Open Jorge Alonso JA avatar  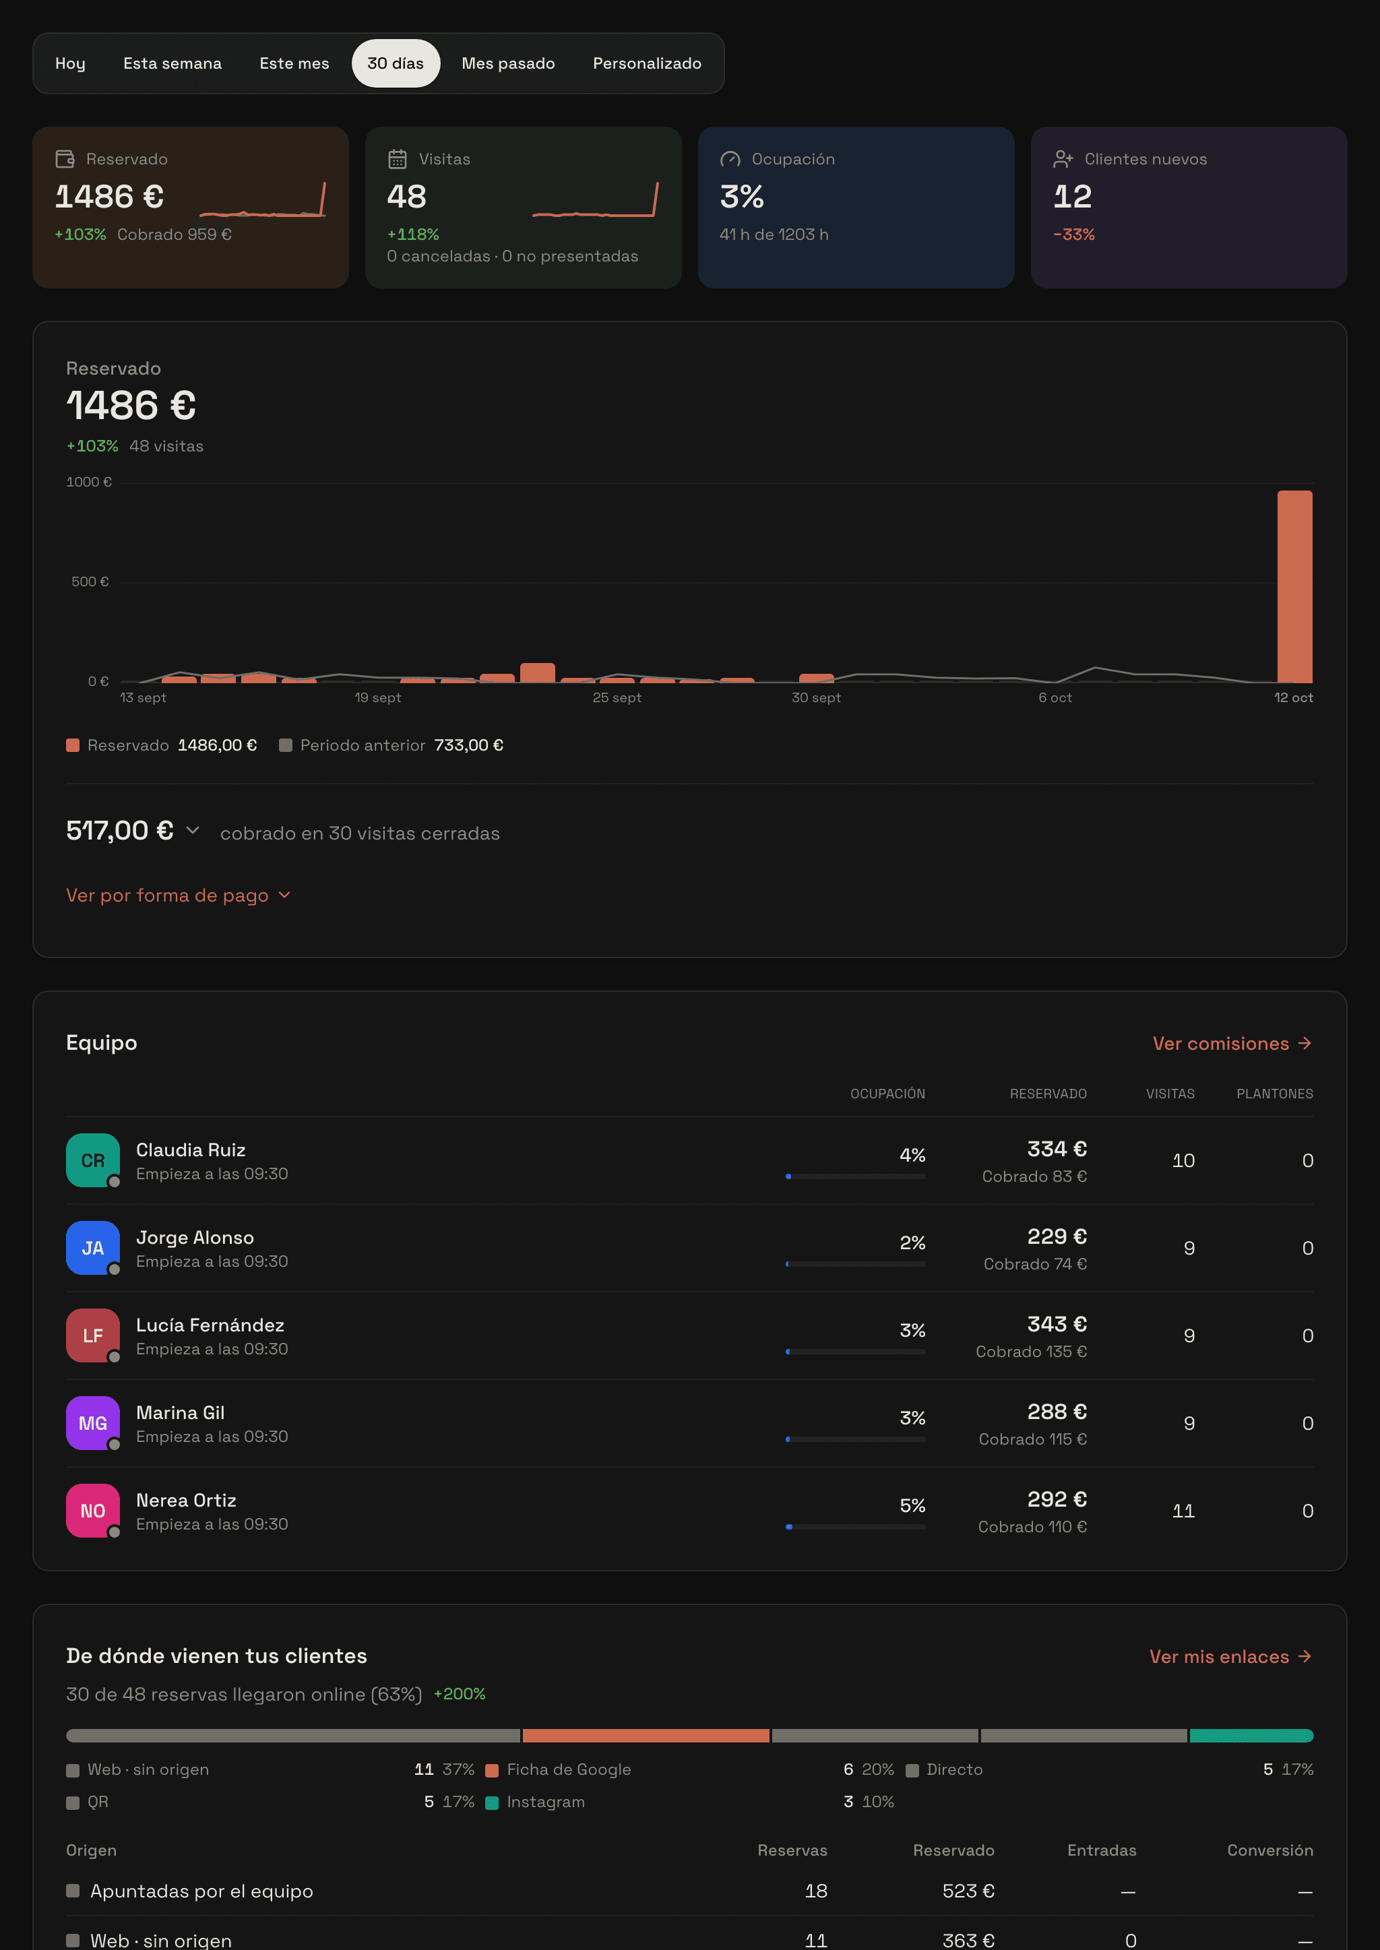[92, 1247]
